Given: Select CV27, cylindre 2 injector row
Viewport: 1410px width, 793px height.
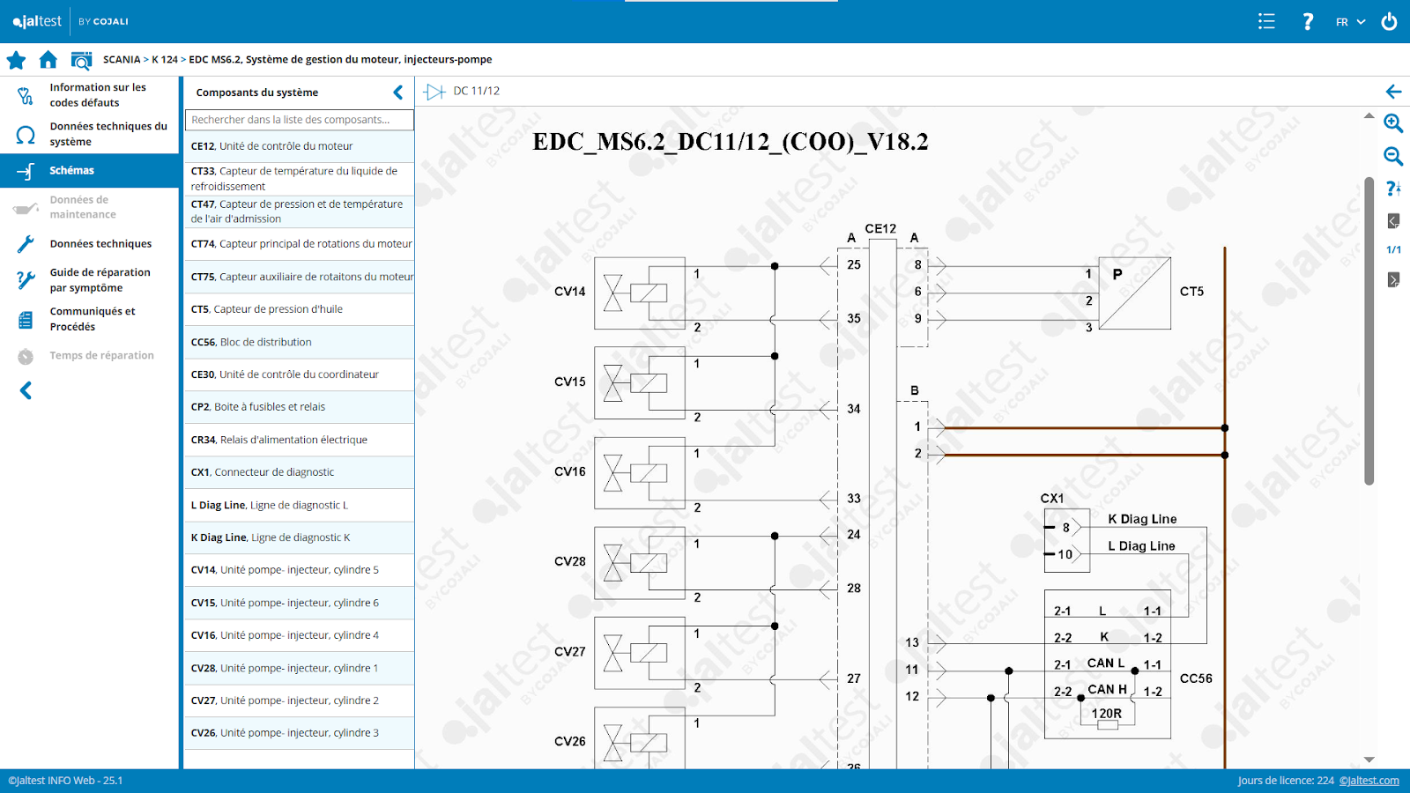Looking at the screenshot, I should [299, 700].
